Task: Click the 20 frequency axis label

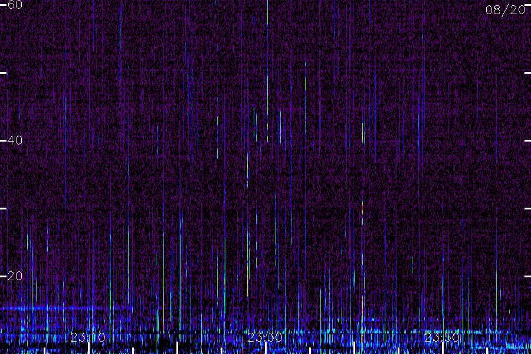Action: pos(15,276)
